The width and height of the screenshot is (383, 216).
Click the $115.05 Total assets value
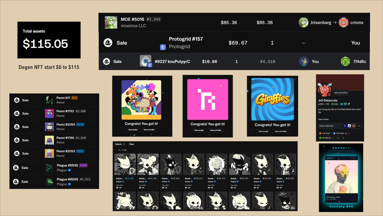[45, 44]
